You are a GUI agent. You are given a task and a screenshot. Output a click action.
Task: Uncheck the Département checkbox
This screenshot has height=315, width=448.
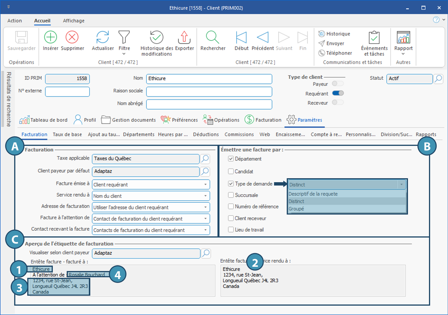231,159
